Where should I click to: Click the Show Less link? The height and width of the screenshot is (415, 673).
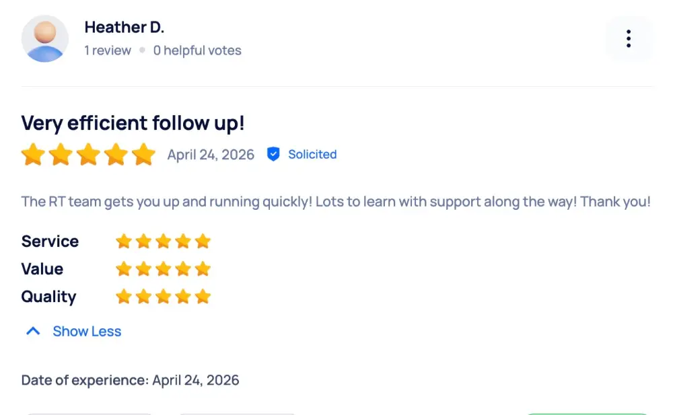click(x=87, y=332)
